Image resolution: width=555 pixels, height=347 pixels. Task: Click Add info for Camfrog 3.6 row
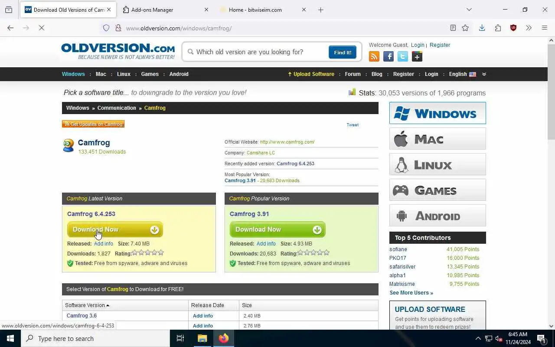[x=203, y=316]
